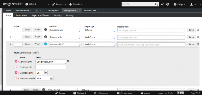Click the step 1 Step Page field UiForm
202x95 pixels.
[99, 30]
